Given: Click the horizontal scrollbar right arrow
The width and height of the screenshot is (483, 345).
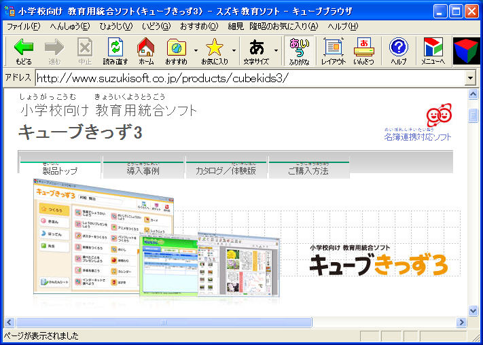Looking at the screenshot, I should pos(461,322).
